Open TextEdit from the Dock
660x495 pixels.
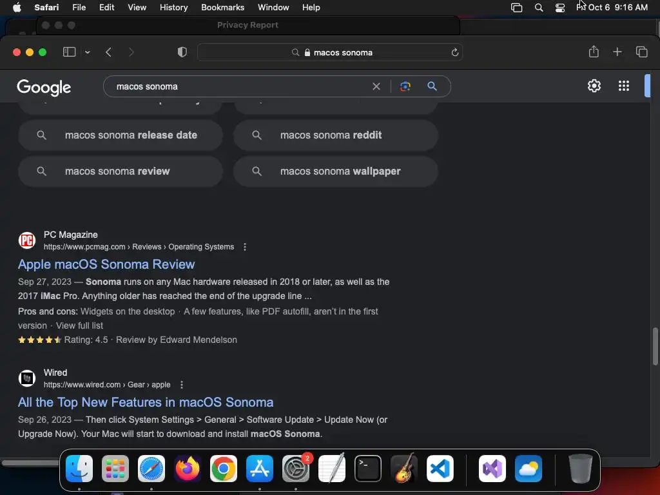point(332,469)
